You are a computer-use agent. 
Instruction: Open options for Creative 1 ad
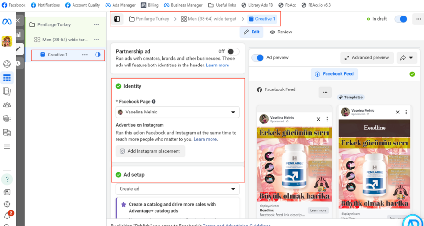point(85,55)
